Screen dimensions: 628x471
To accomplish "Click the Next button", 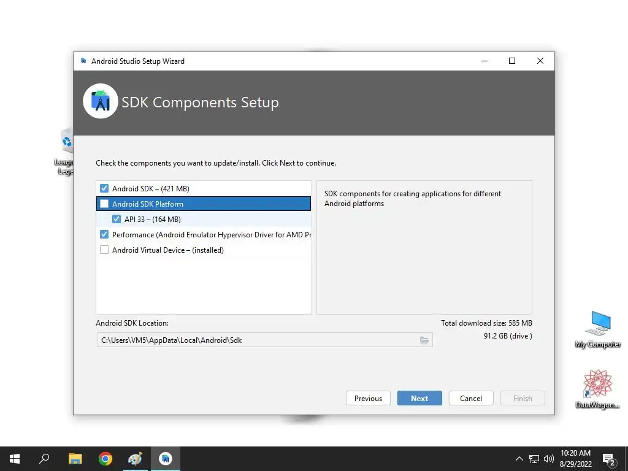I will pos(419,398).
